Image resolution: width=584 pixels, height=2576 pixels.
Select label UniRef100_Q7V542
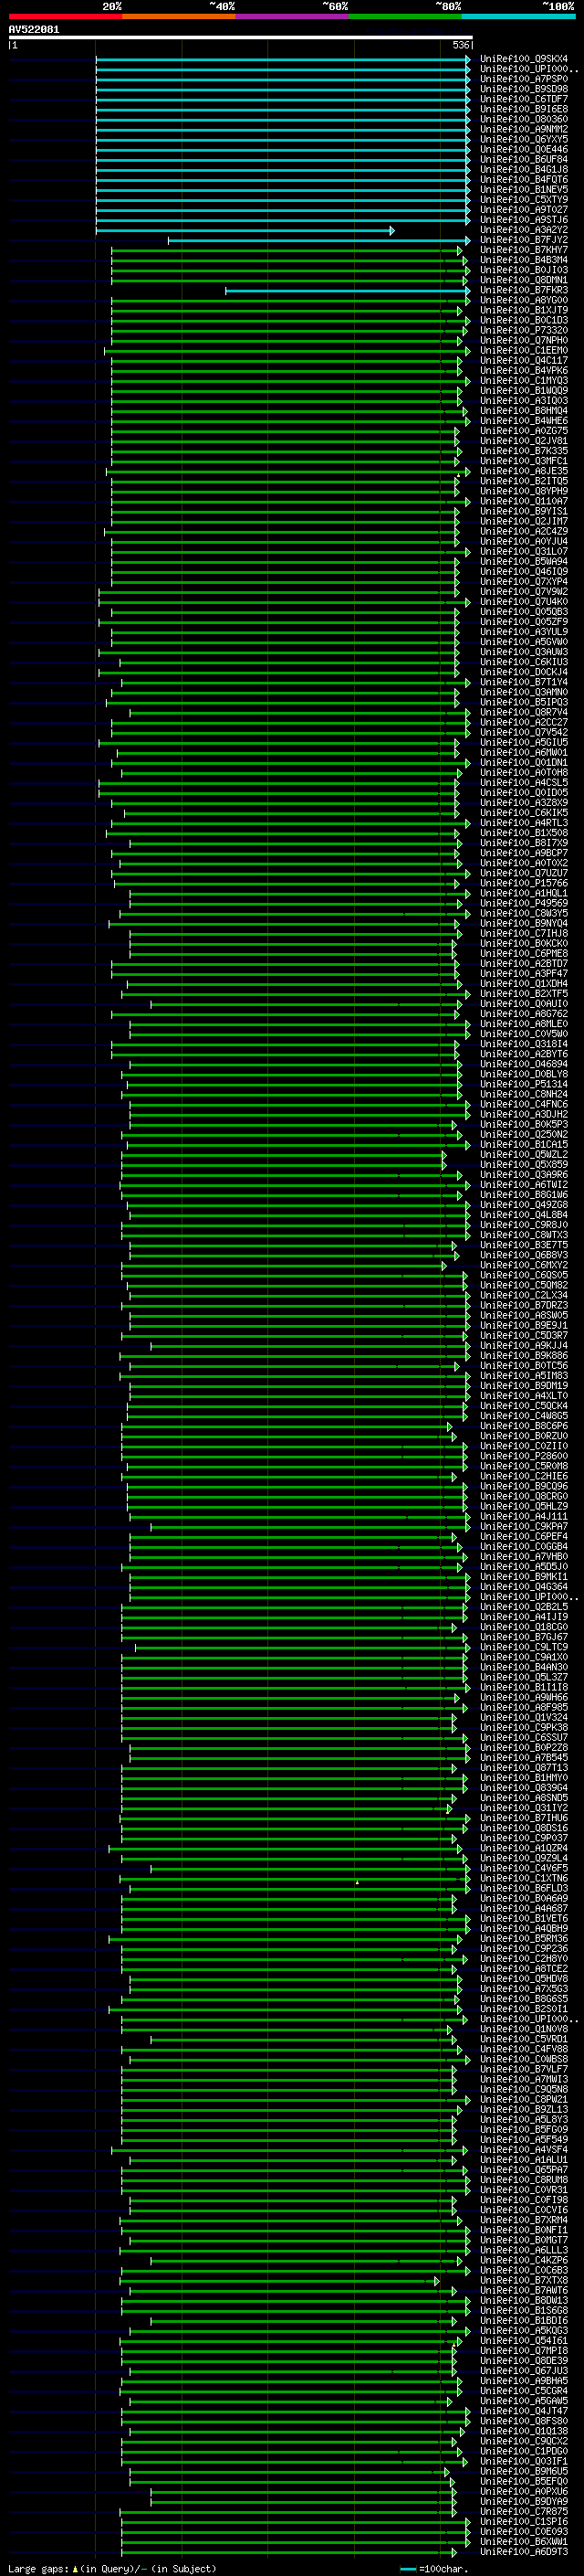click(524, 732)
